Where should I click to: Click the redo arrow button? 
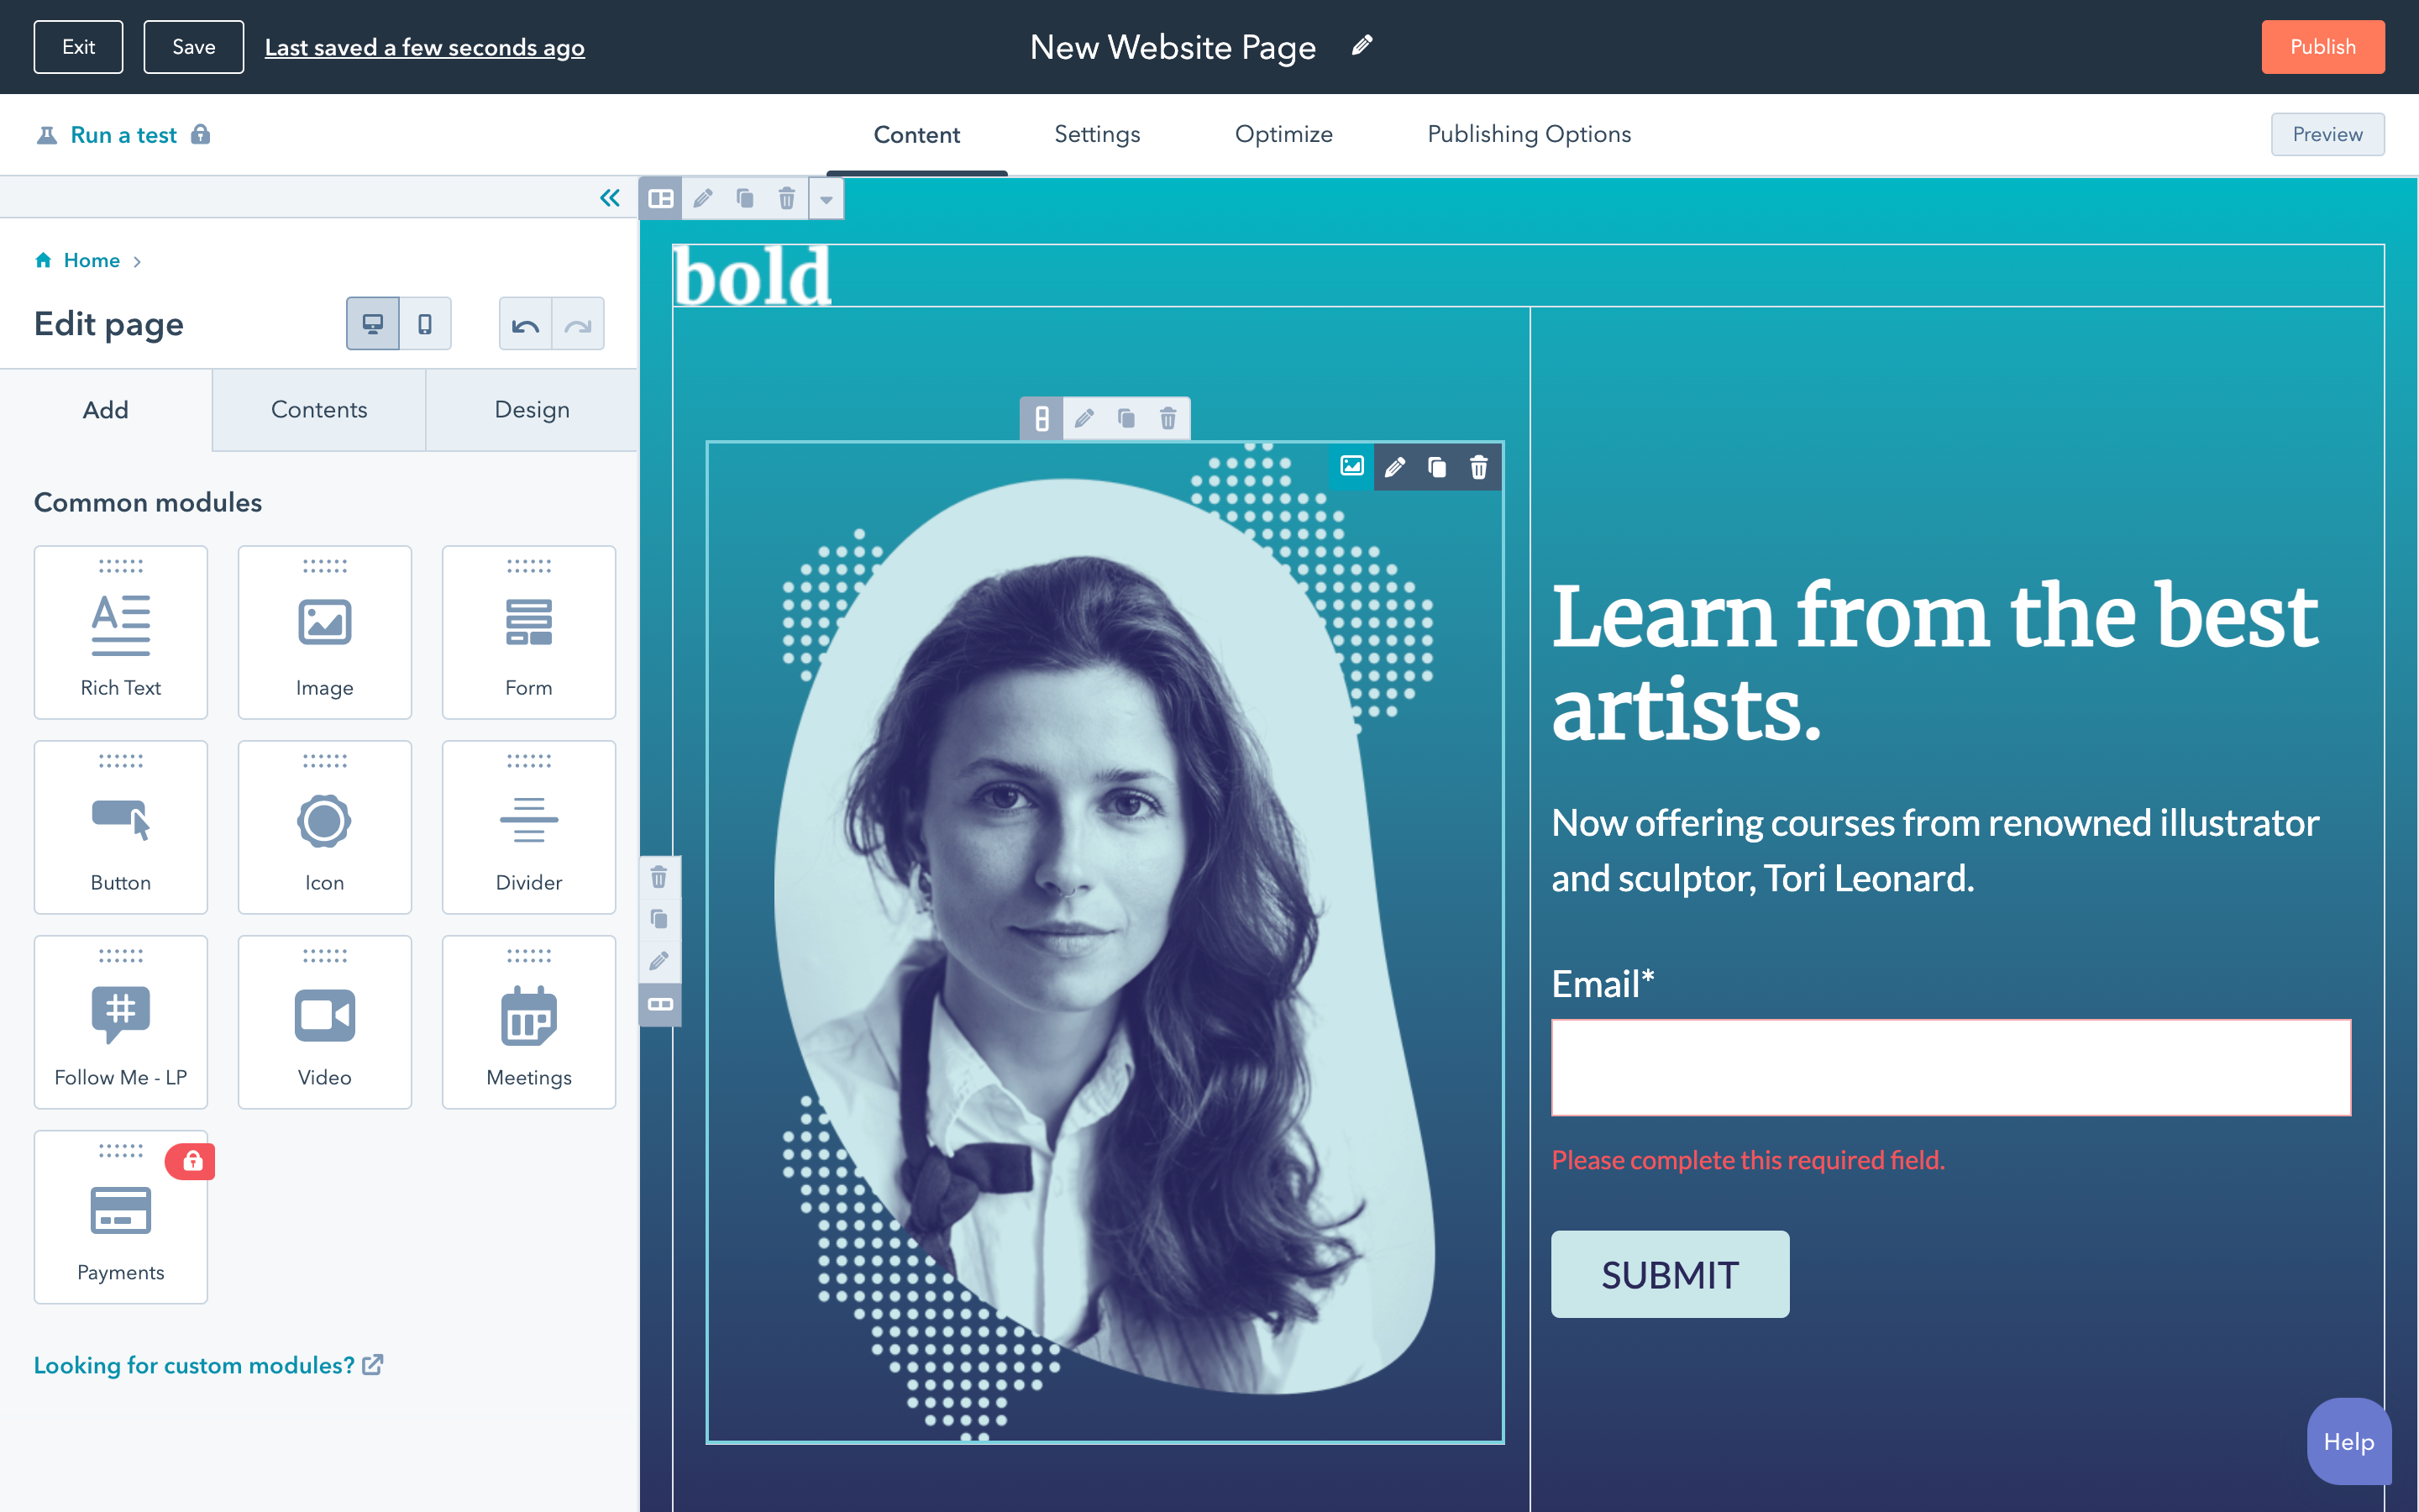point(578,324)
